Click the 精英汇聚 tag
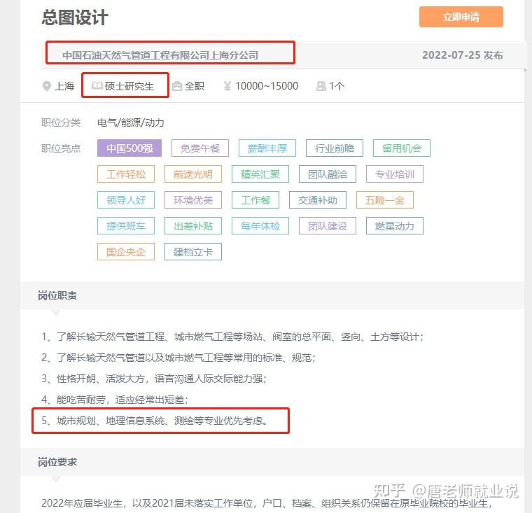Screen dimensions: 532x513 coord(260,174)
